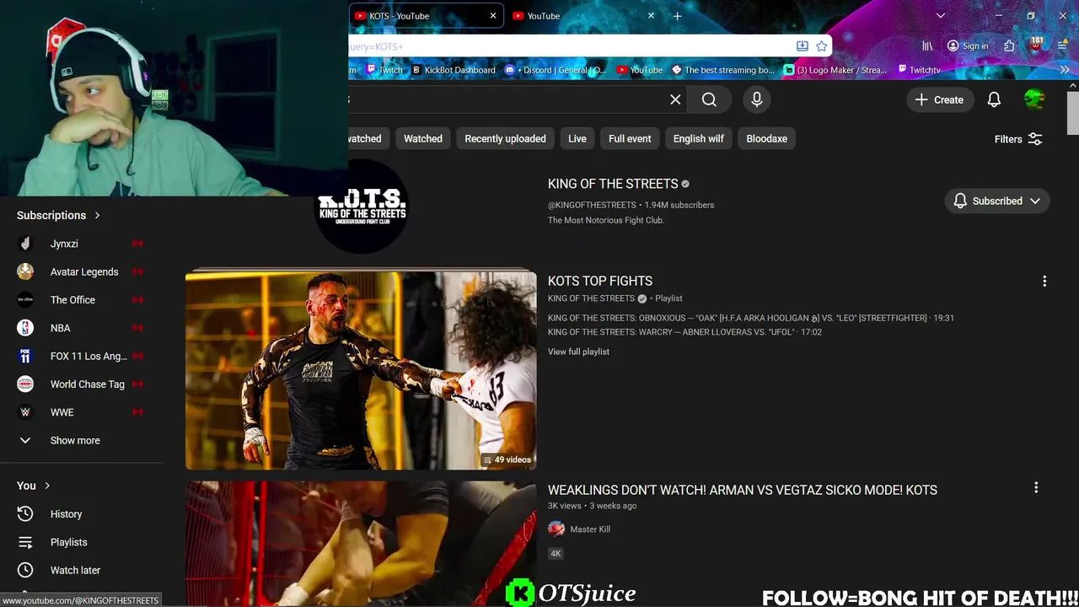Select the Bloodaxe chip
This screenshot has width=1079, height=607.
point(766,138)
